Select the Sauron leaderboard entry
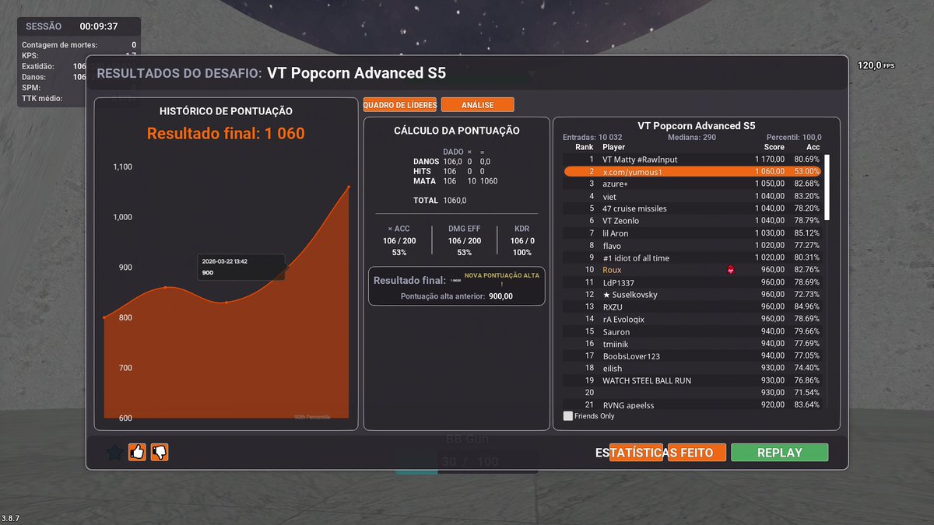This screenshot has height=525, width=934. tap(691, 331)
